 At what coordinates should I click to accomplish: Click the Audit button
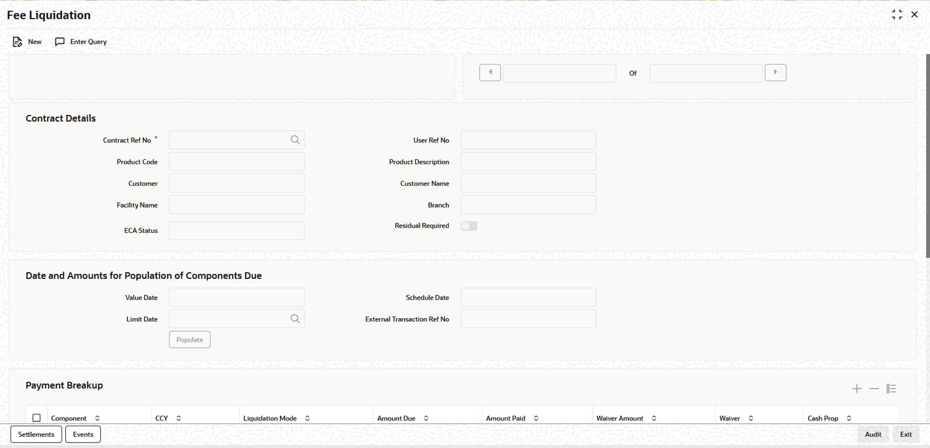click(873, 434)
